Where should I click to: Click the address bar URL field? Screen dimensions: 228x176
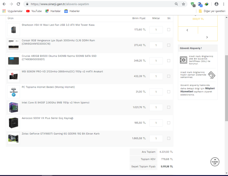coord(100,4)
